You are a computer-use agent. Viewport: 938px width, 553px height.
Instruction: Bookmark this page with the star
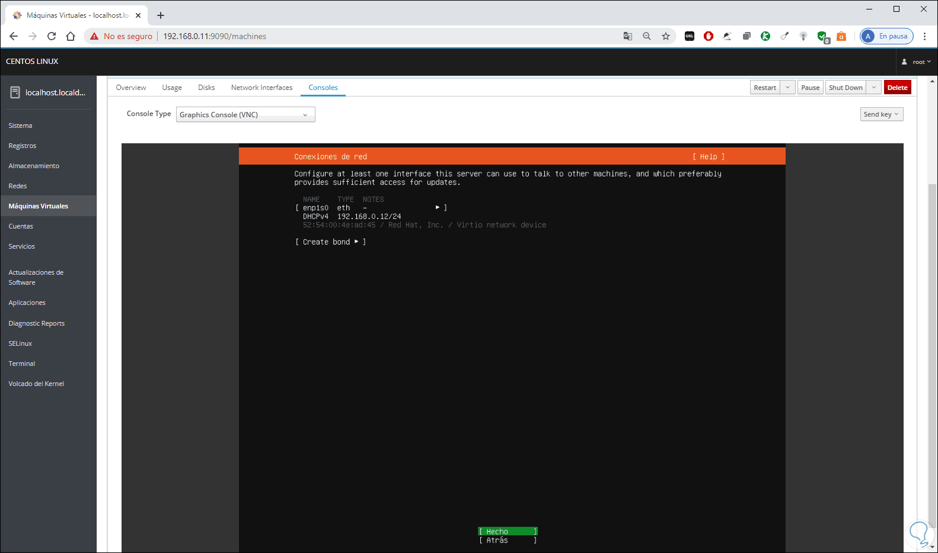(666, 36)
